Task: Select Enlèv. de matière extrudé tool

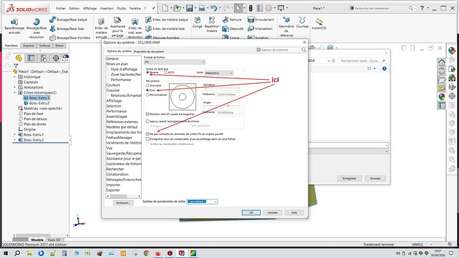Action: click(101, 28)
